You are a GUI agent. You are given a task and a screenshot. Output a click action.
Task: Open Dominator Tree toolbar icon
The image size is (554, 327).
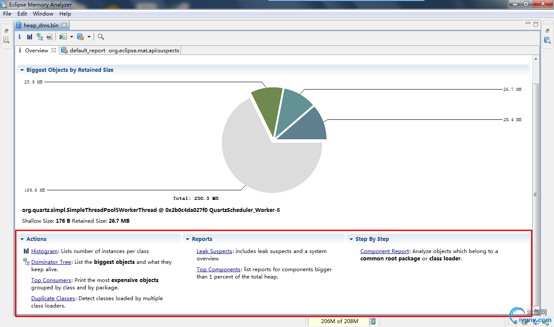point(39,37)
